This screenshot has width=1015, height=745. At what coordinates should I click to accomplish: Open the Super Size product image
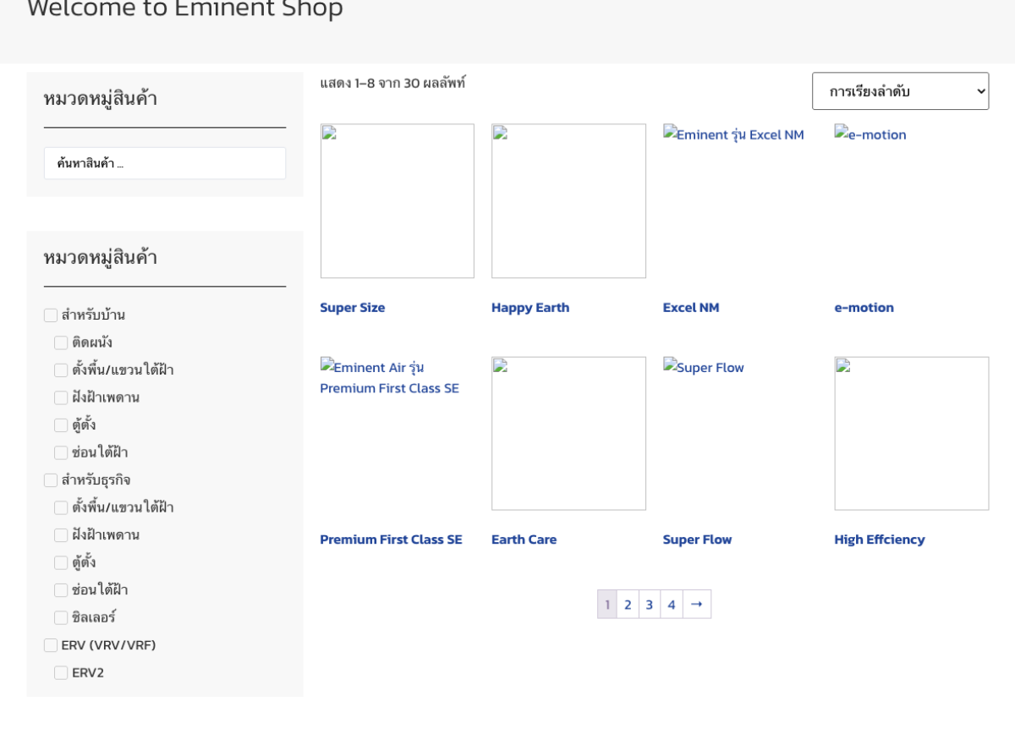tap(398, 201)
